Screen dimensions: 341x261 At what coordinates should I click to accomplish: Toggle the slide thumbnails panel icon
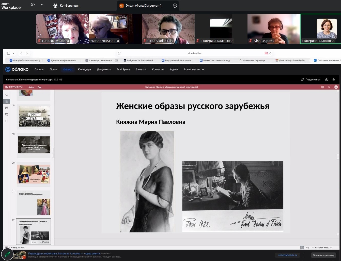point(7,101)
